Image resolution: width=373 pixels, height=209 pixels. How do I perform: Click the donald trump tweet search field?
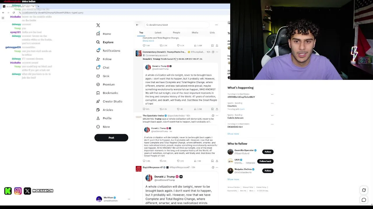(x=177, y=25)
